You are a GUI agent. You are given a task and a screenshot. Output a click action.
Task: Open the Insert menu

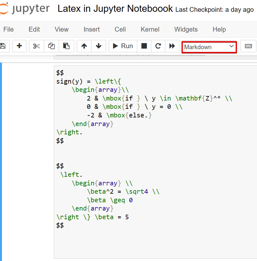[x=91, y=29]
